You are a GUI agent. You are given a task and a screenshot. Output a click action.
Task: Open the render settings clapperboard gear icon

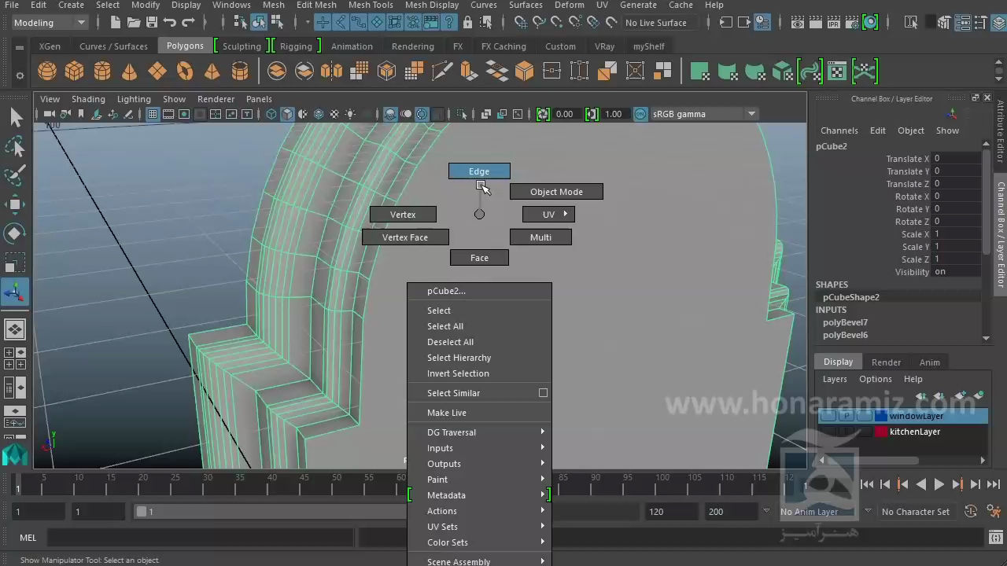coord(852,23)
